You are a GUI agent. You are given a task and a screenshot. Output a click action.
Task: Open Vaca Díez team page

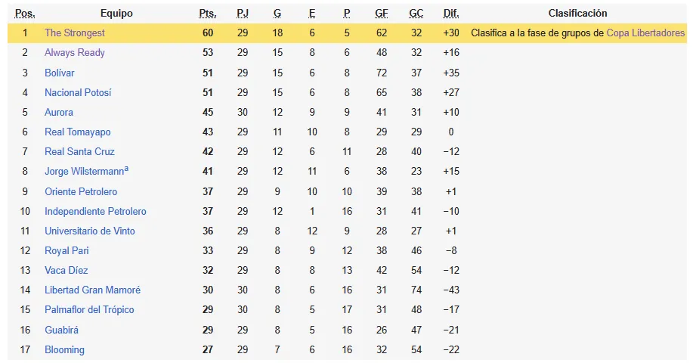67,270
